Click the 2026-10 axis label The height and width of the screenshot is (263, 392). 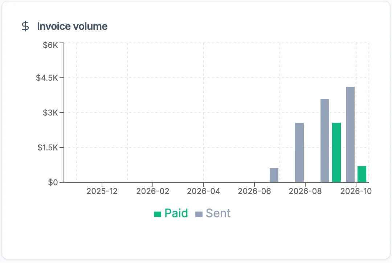coord(356,191)
